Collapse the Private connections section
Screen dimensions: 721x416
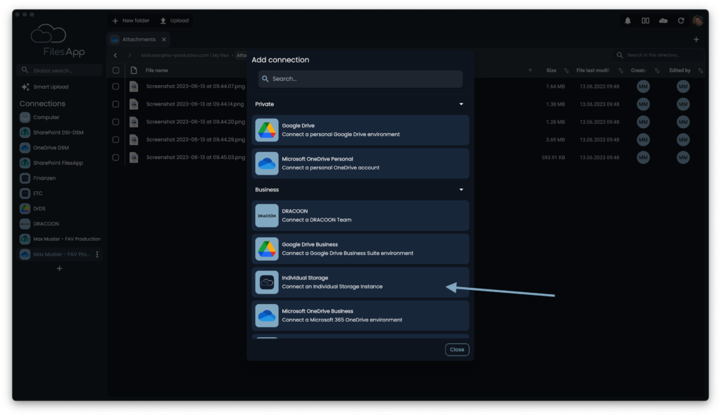[461, 104]
